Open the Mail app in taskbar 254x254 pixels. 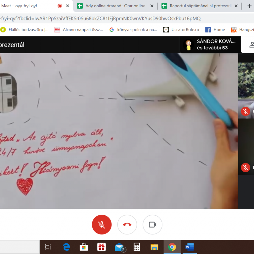(119, 247)
